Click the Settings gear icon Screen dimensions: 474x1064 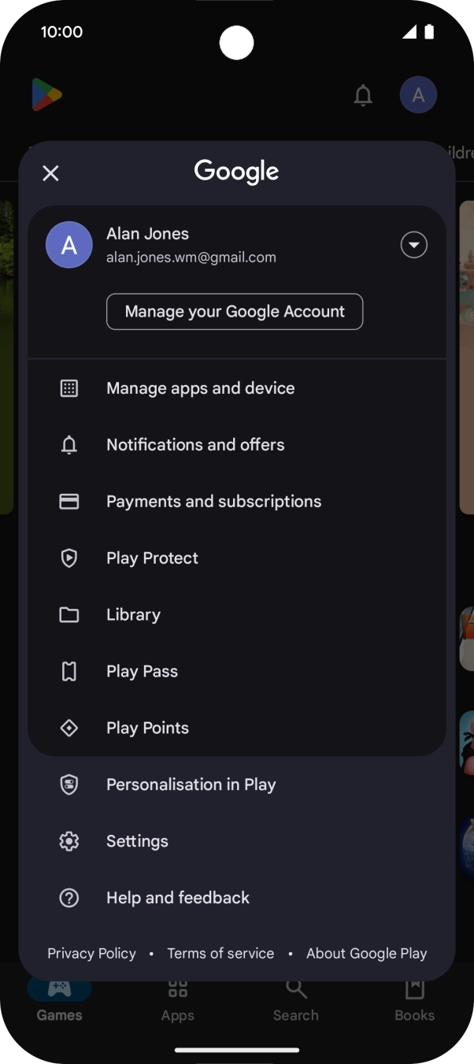69,841
